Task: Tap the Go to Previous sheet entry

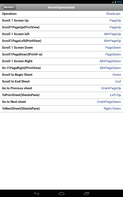Action: click(x=61, y=89)
